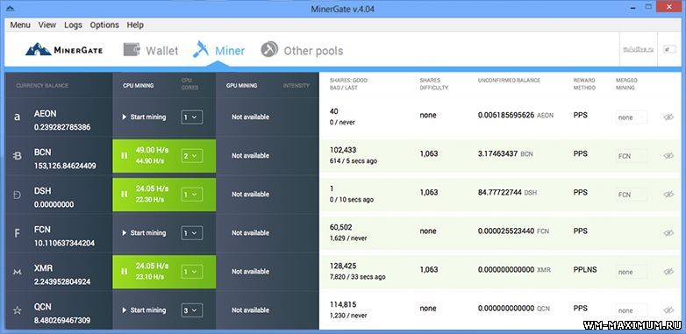Open Other pools icon

tap(269, 50)
